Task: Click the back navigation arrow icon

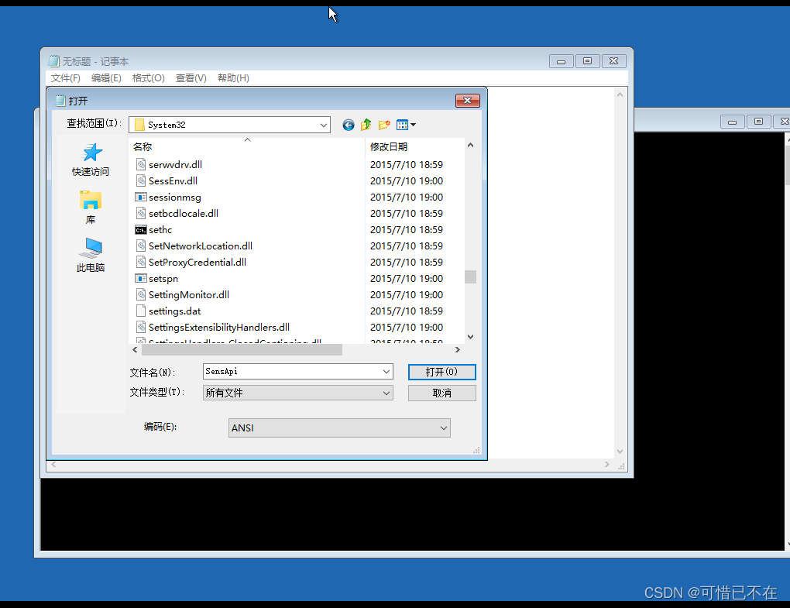Action: pyautogui.click(x=349, y=125)
